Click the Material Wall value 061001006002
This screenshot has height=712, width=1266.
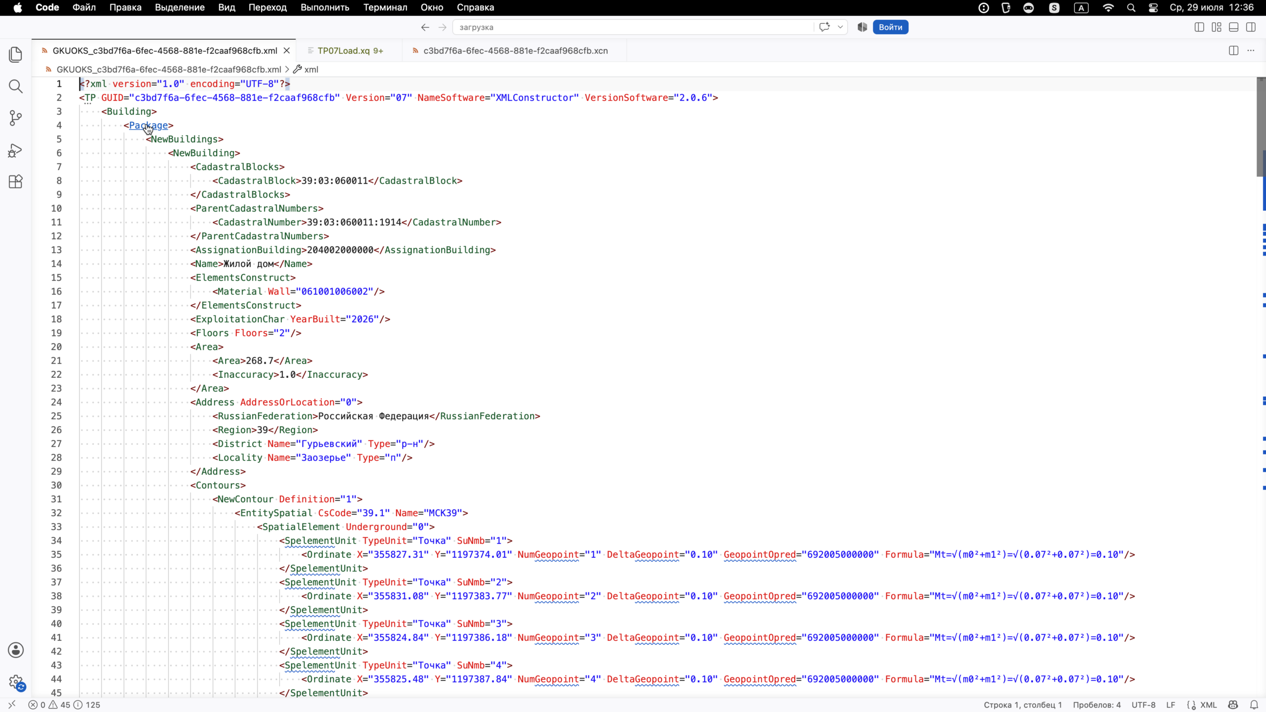coord(335,291)
